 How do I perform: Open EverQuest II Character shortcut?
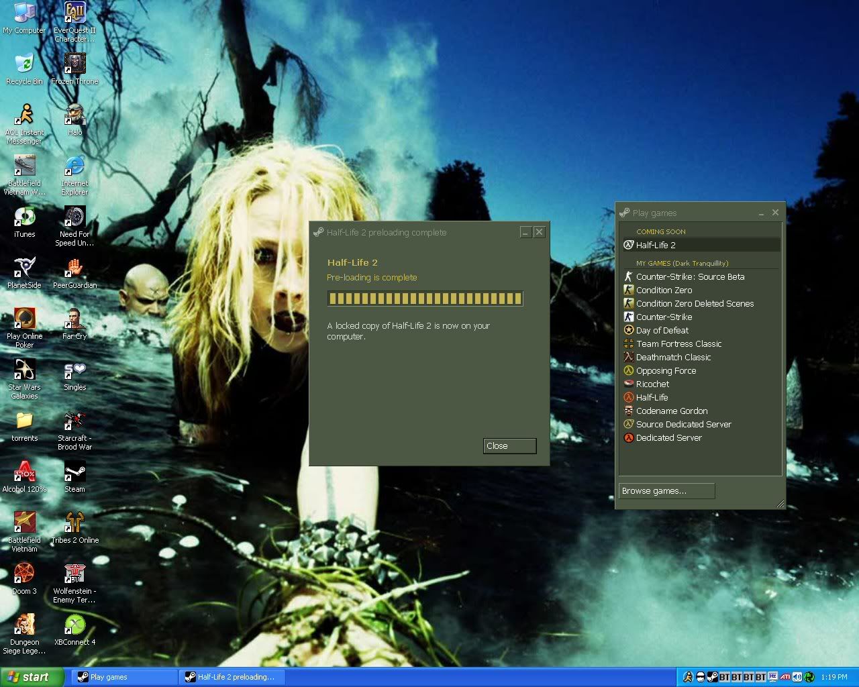click(74, 22)
